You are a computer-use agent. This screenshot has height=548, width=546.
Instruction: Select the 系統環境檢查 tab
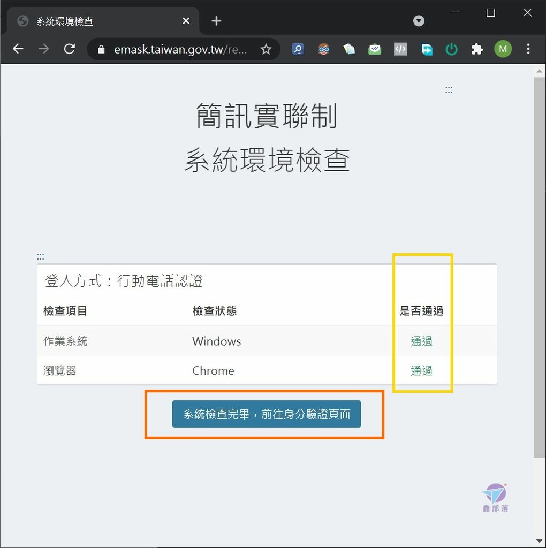[103, 21]
